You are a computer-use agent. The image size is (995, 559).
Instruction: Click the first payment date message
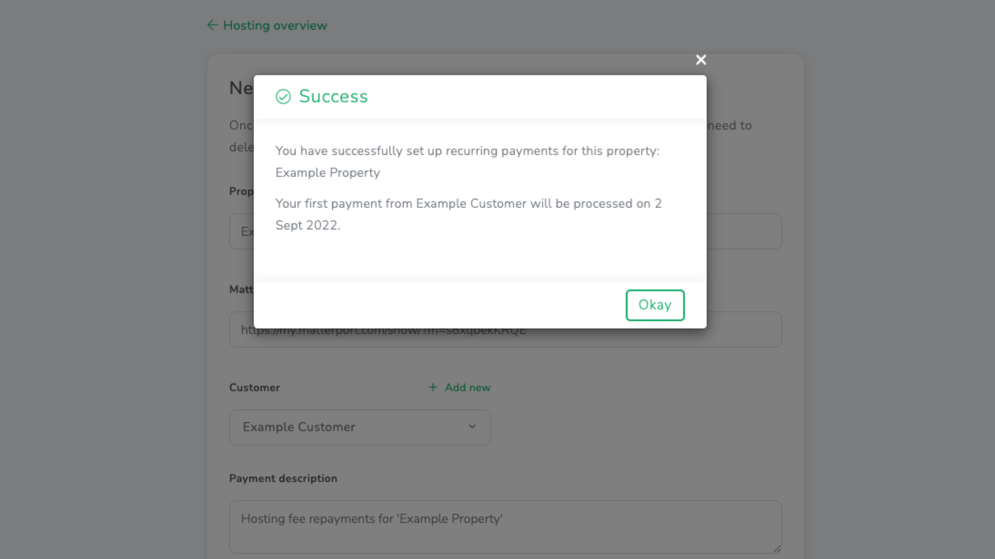(x=468, y=214)
